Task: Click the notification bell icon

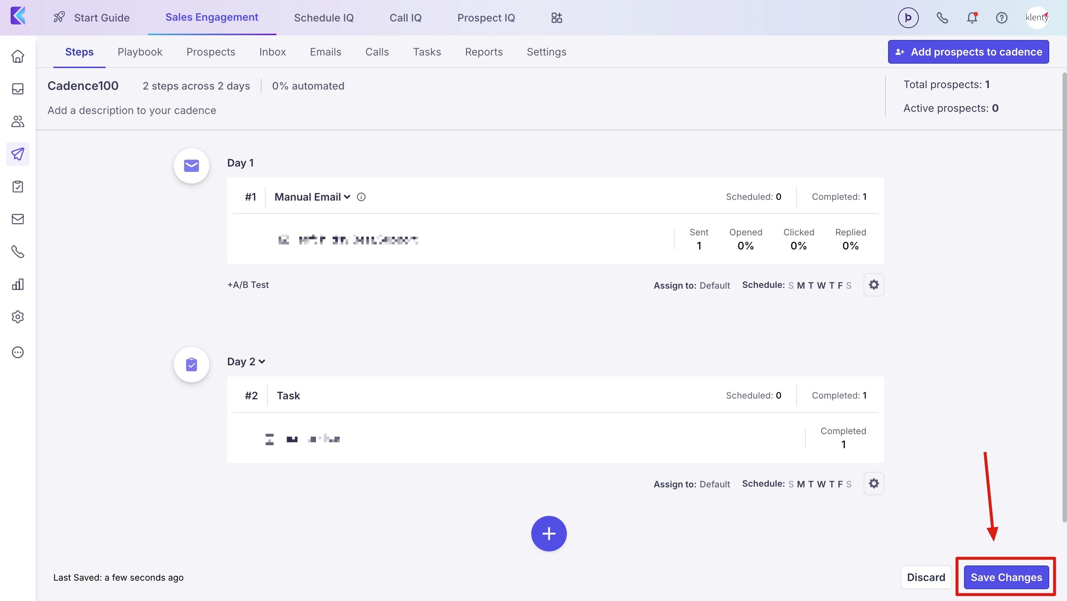Action: pyautogui.click(x=972, y=18)
